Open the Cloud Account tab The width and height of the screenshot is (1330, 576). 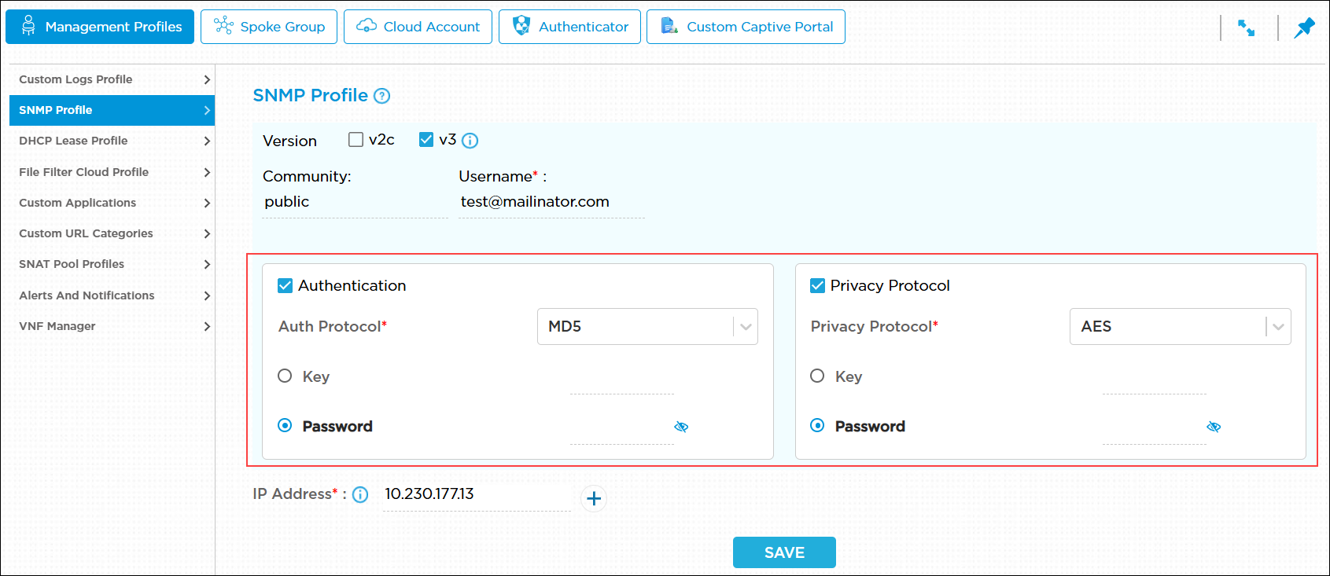click(418, 27)
